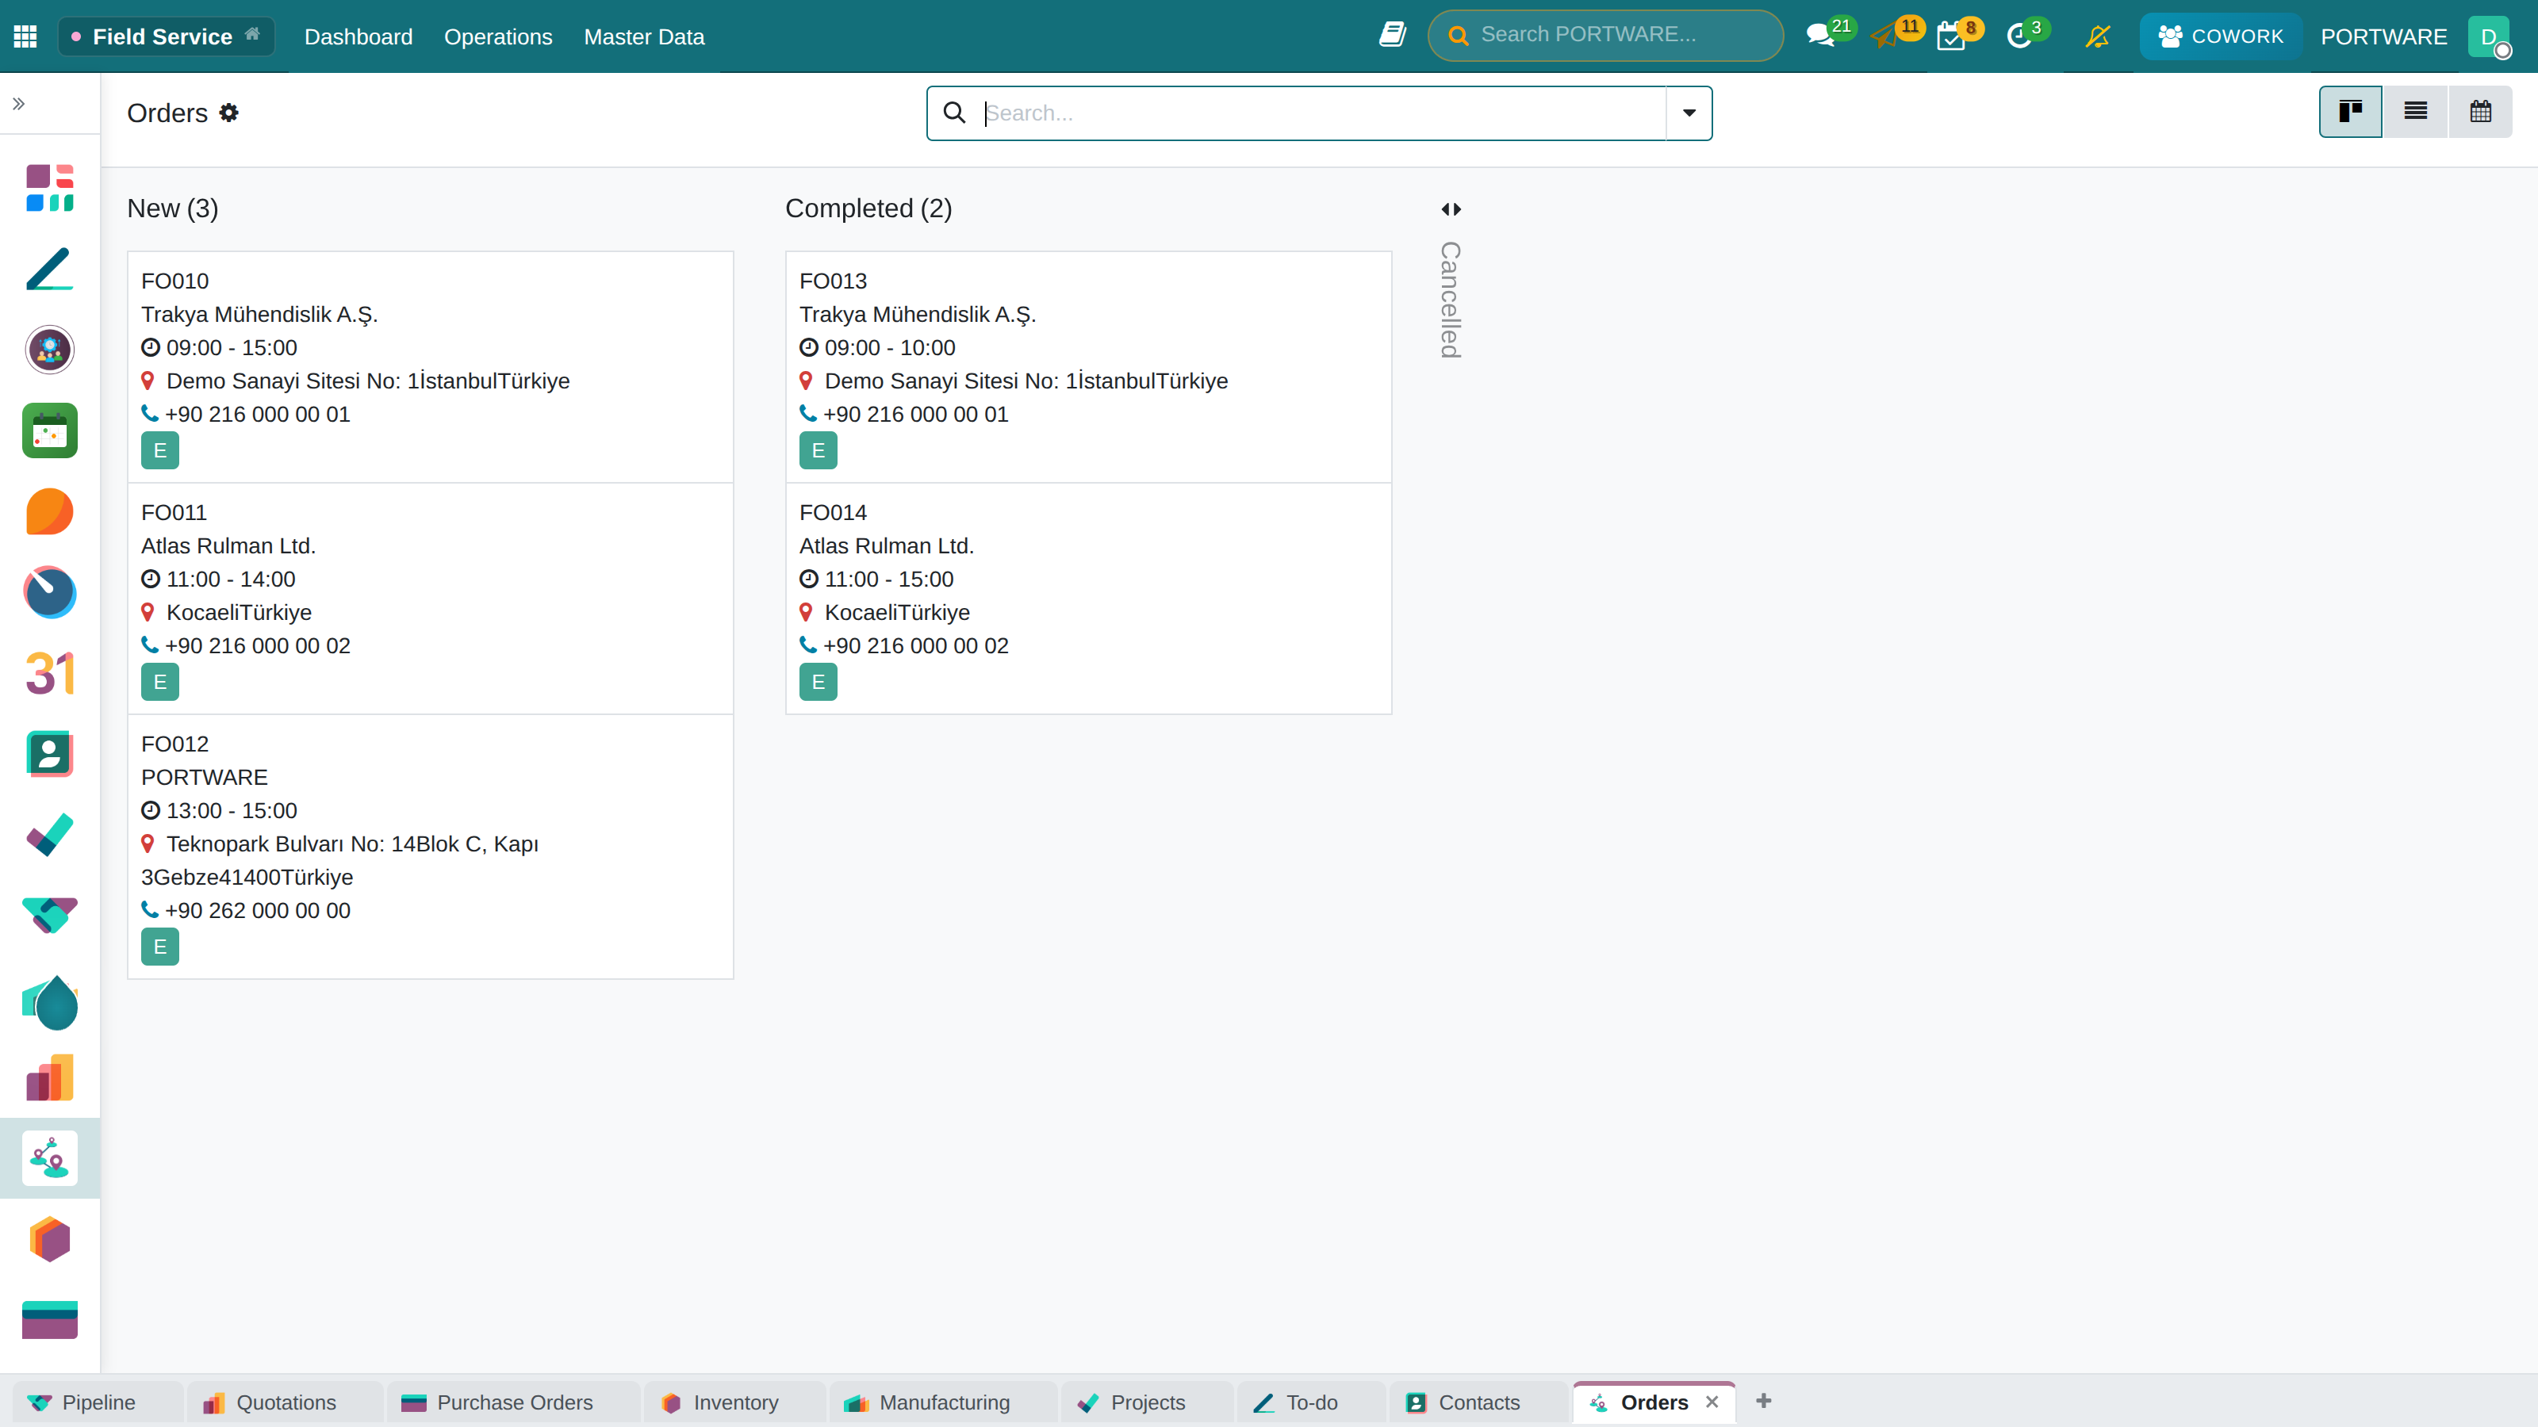The width and height of the screenshot is (2538, 1427).
Task: Open the Inventory hexagon app in the sidebar
Action: coord(49,1239)
